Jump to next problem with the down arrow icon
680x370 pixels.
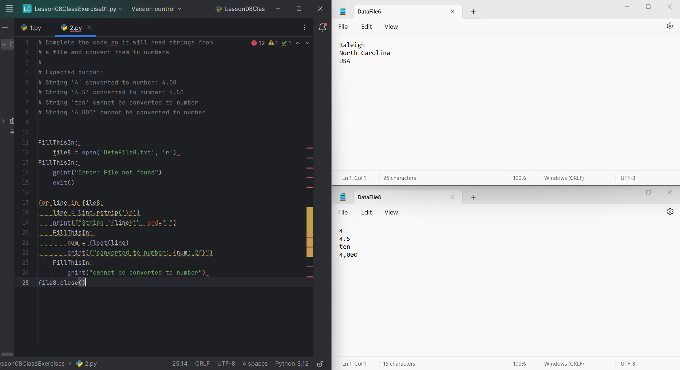point(307,43)
